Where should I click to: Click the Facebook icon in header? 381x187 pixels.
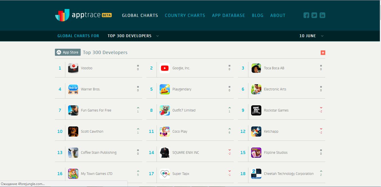click(x=306, y=15)
